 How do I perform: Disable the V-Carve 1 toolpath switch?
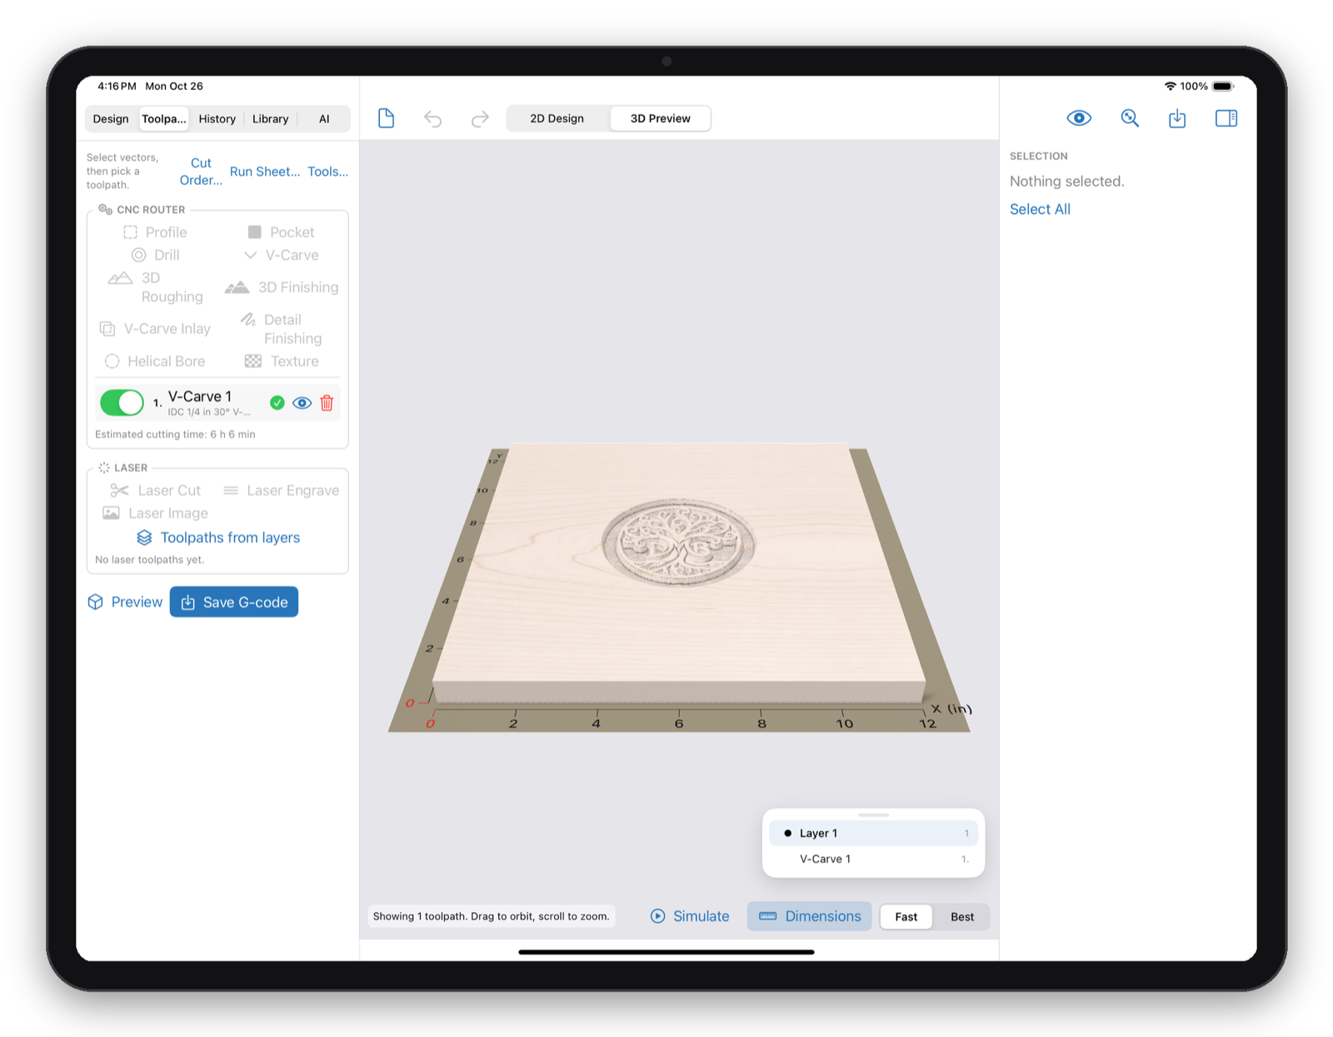pos(122,403)
